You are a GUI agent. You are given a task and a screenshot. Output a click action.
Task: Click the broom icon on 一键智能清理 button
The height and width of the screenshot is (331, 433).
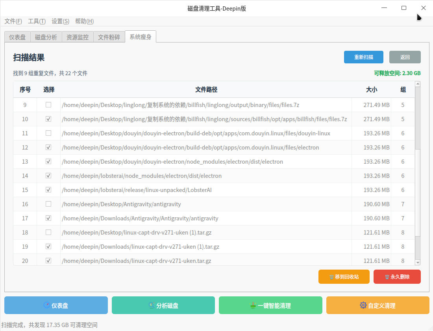point(253,305)
